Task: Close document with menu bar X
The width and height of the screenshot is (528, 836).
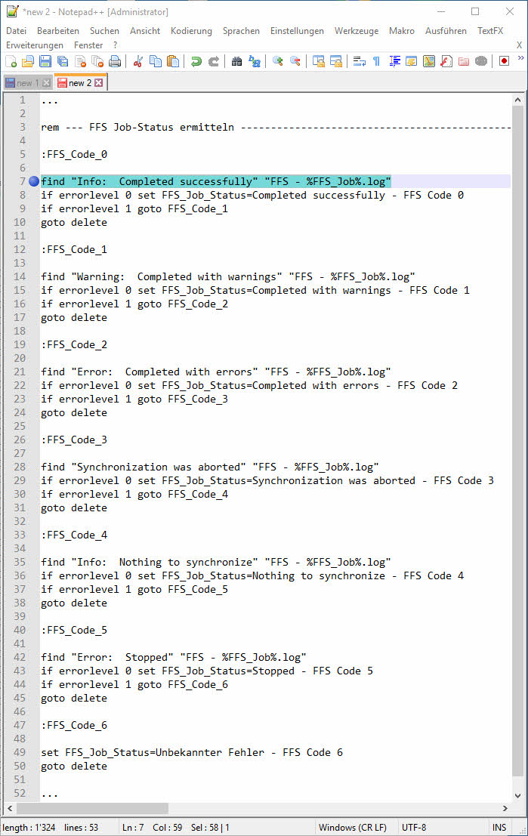Action: click(x=520, y=45)
